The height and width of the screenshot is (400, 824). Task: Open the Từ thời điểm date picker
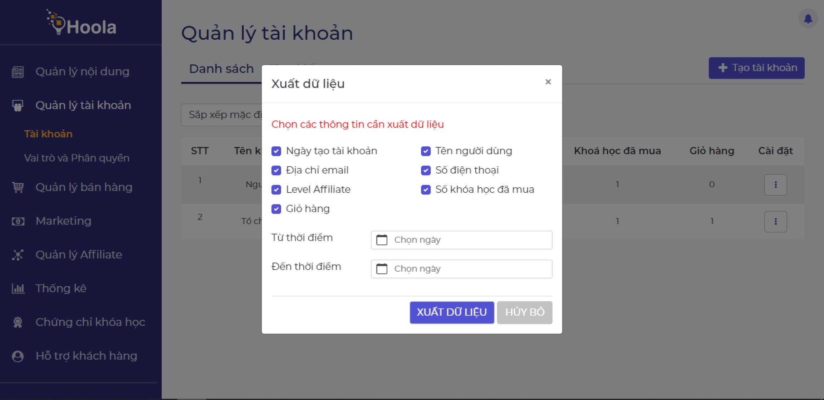[461, 240]
